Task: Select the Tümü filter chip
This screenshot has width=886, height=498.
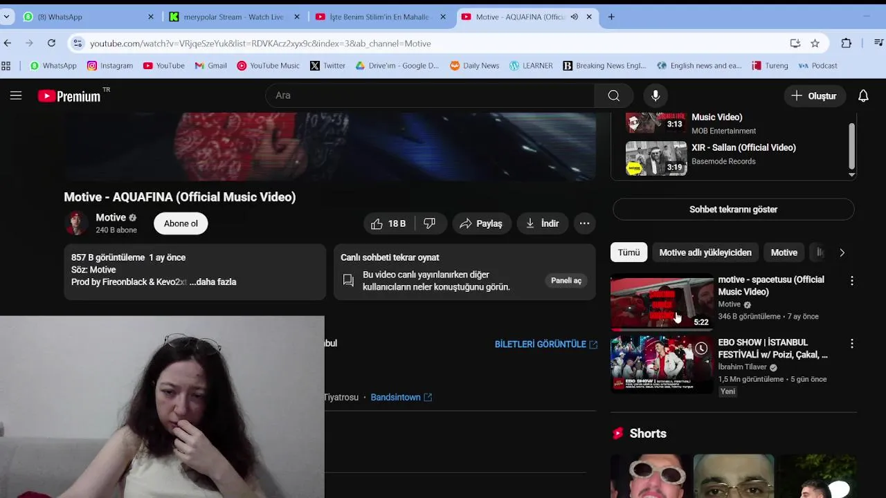Action: click(629, 252)
